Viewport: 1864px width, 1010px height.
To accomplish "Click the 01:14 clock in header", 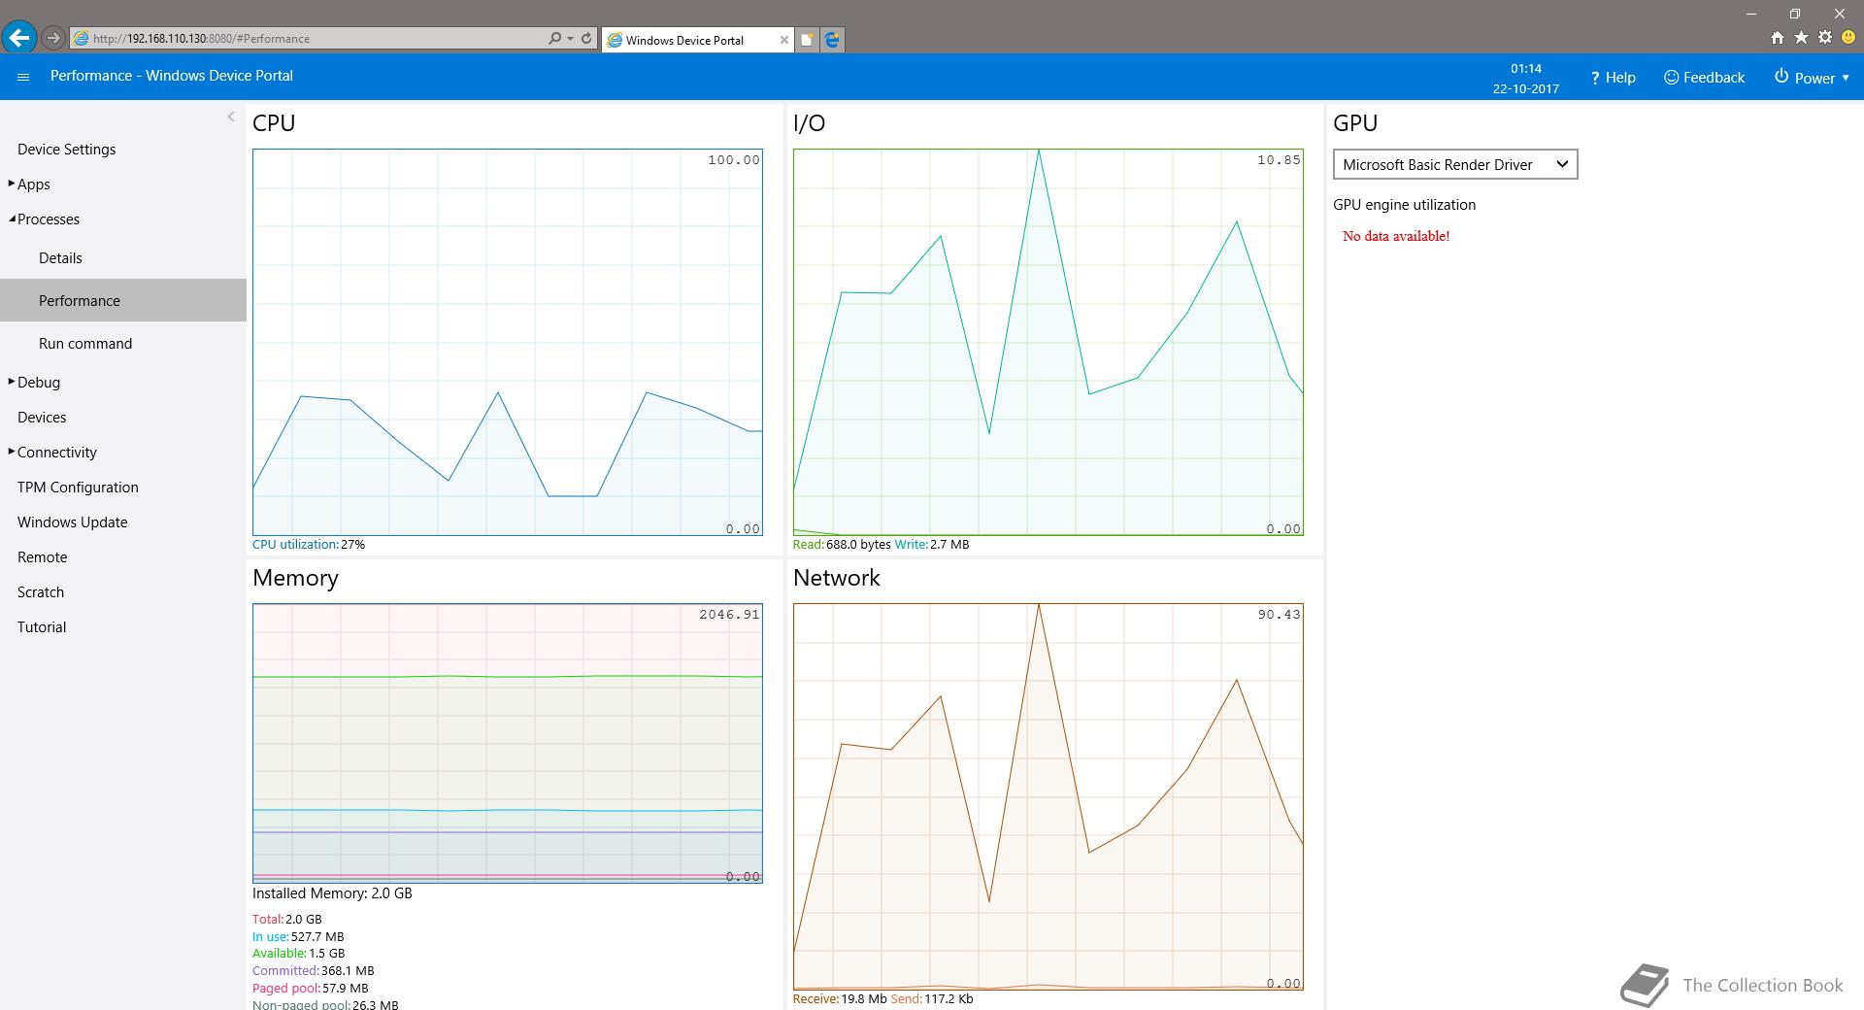I will tap(1525, 68).
